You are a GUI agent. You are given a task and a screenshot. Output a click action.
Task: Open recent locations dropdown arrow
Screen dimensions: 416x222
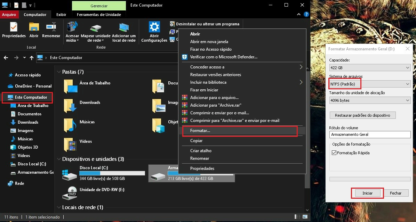tap(24, 57)
